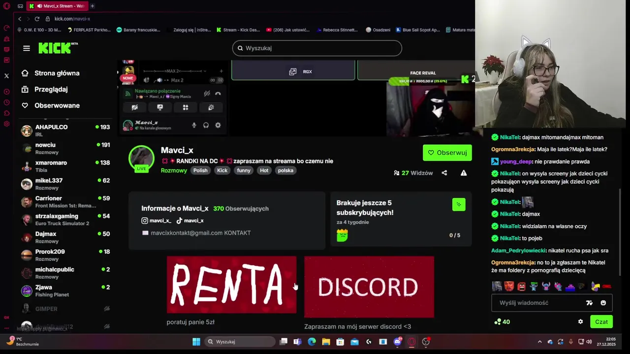Insert the angry red face quick emote

click(509, 286)
